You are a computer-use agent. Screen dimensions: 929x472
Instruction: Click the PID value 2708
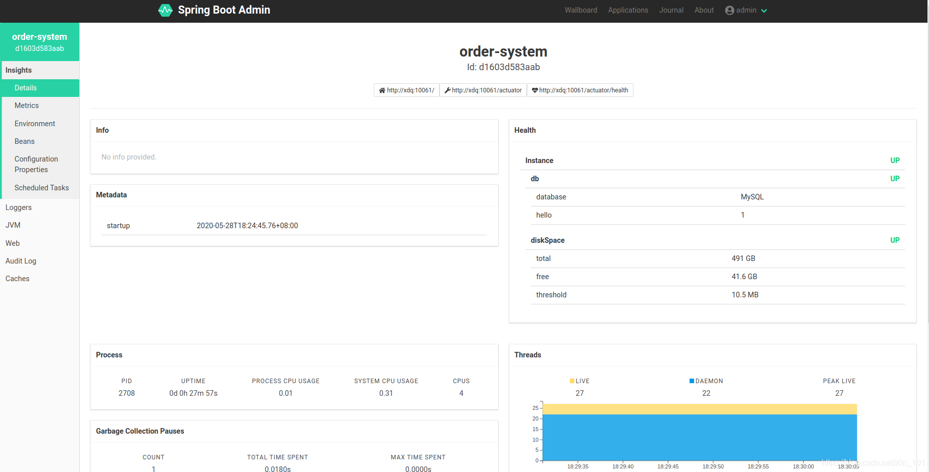127,393
